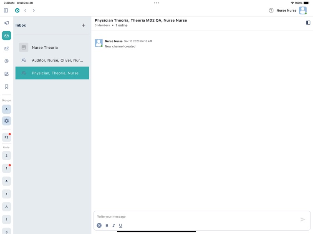Click the Nurse Nurse sender name in message
The image size is (313, 234).
(114, 41)
